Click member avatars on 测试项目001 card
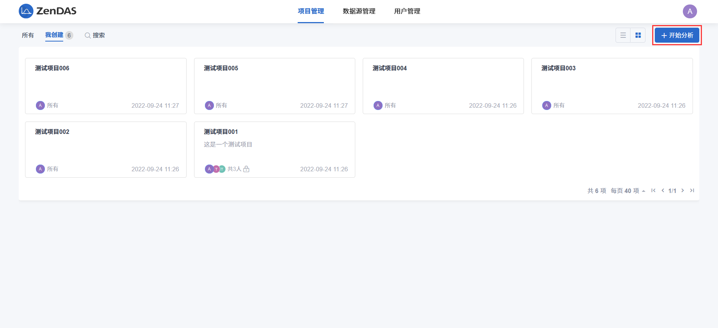Viewport: 718px width, 328px height. (x=215, y=169)
